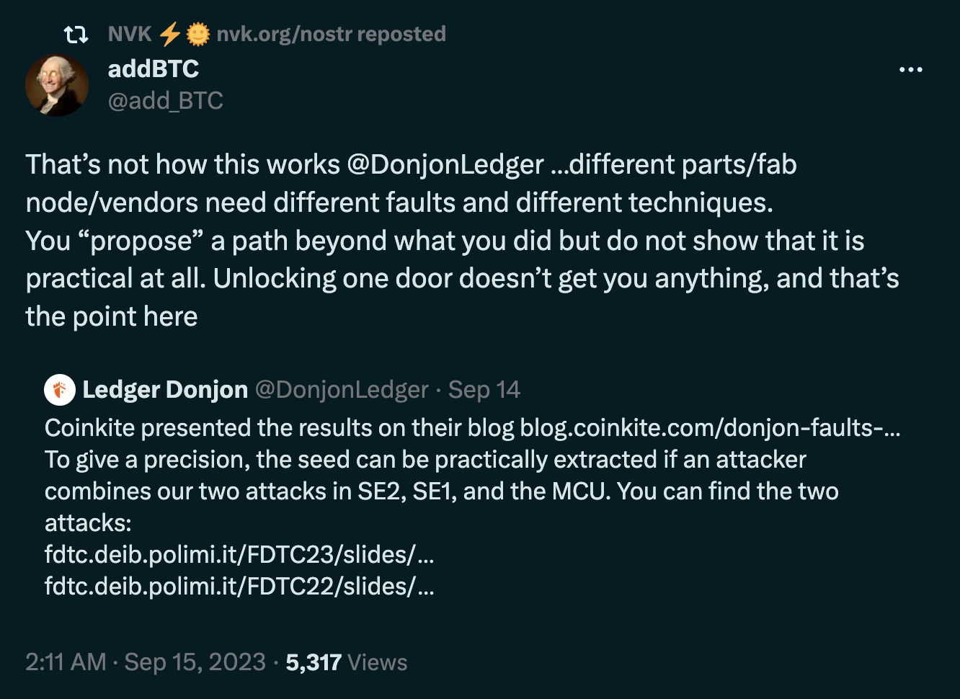Click the addBTC display name
The width and height of the screenshot is (960, 699).
pos(153,69)
